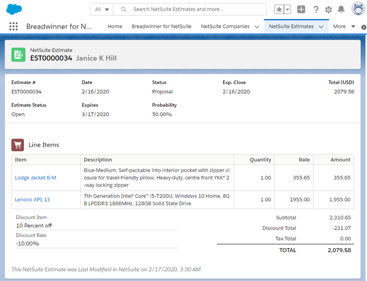Screen dimensions: 367x281
Task: Click the Probability value 50.00%
Action: click(162, 114)
